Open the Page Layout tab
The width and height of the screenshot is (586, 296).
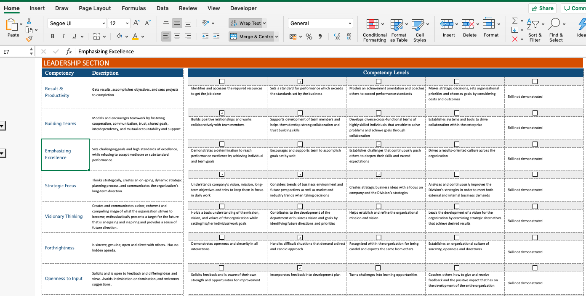pyautogui.click(x=95, y=8)
